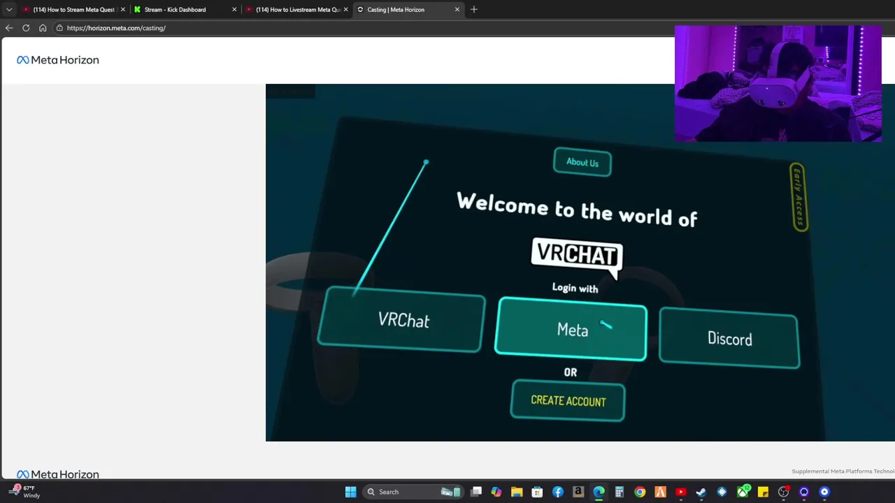The height and width of the screenshot is (503, 895).
Task: Click the CREATE ACCOUNT button
Action: pyautogui.click(x=568, y=400)
